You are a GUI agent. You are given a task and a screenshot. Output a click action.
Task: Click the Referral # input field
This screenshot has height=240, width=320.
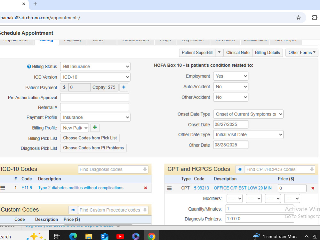94,107
